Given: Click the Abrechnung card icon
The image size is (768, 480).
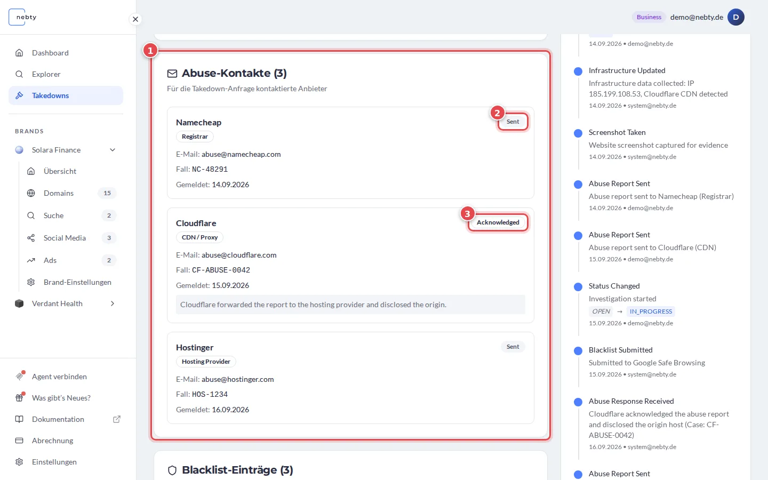Looking at the screenshot, I should 19,441.
